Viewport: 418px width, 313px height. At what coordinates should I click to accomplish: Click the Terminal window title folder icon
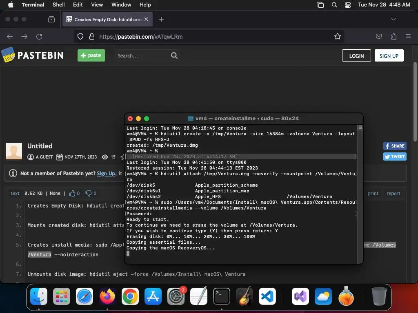190,119
